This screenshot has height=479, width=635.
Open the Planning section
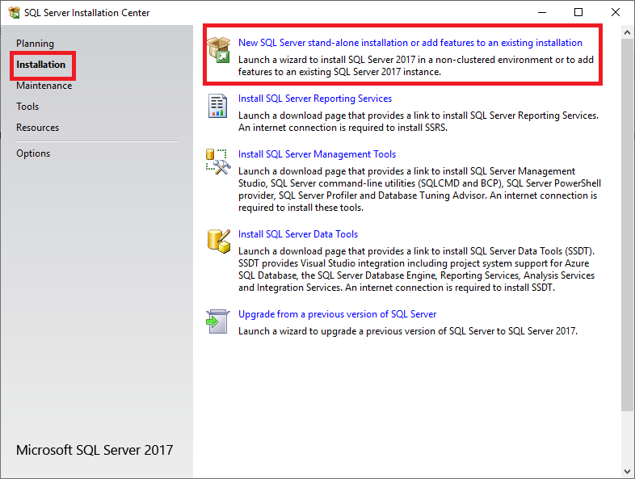tap(35, 44)
